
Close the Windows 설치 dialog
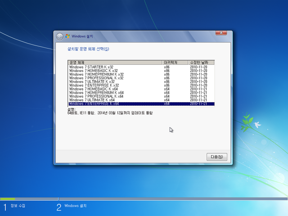point(221,33)
